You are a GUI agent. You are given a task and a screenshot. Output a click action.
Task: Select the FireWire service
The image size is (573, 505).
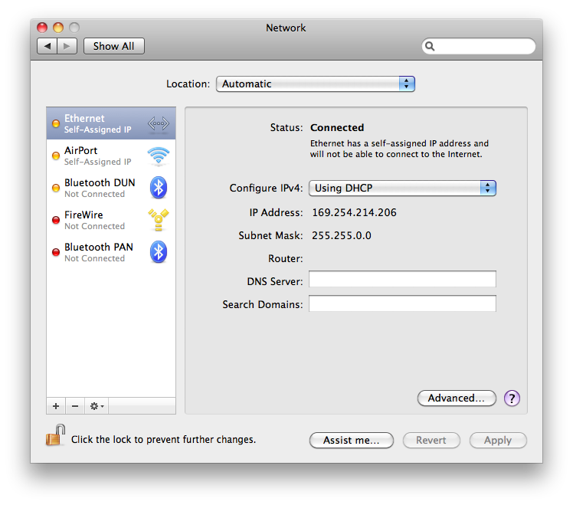tap(111, 220)
